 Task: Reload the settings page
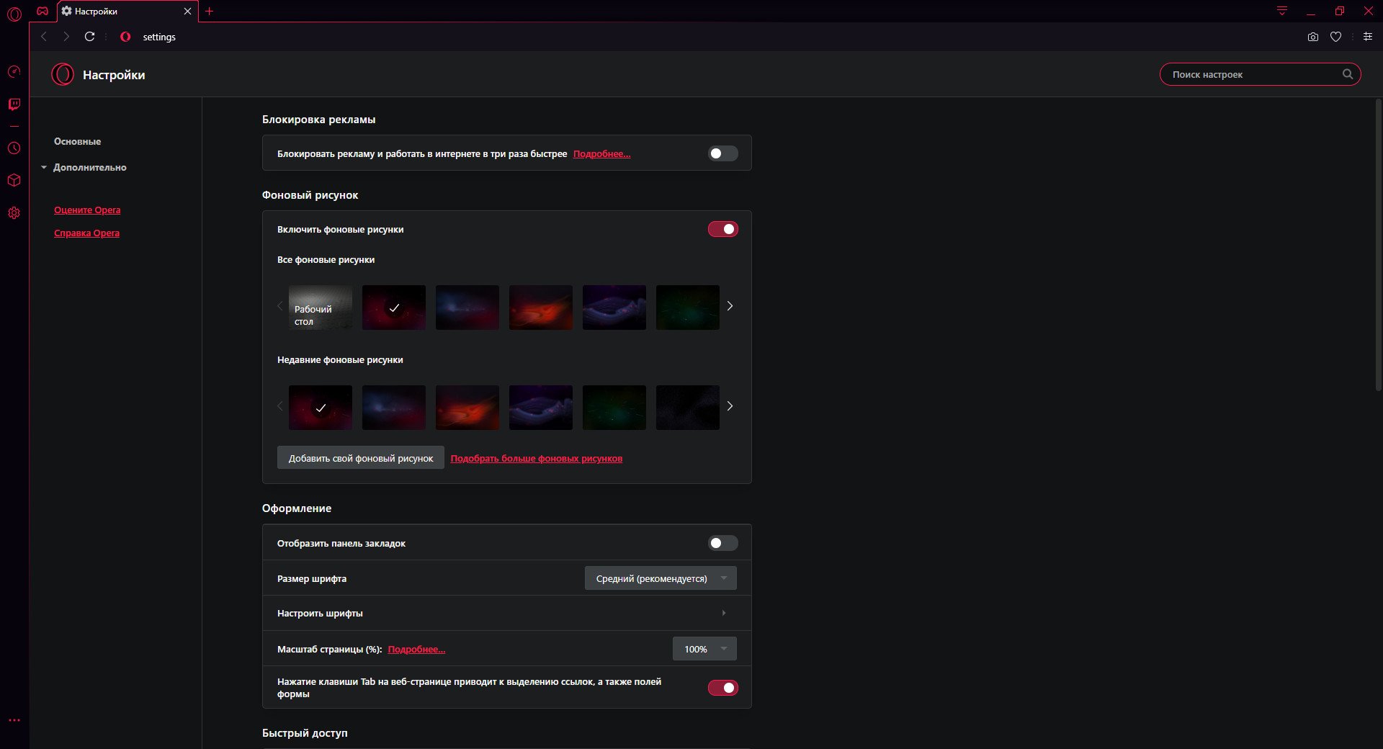89,37
